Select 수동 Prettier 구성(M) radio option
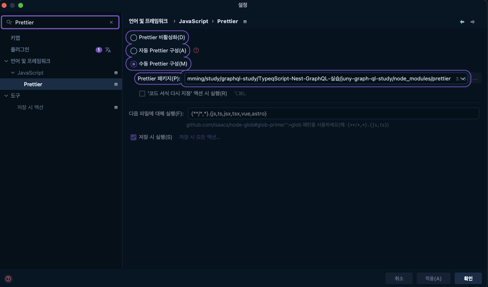The image size is (488, 287). pos(134,64)
